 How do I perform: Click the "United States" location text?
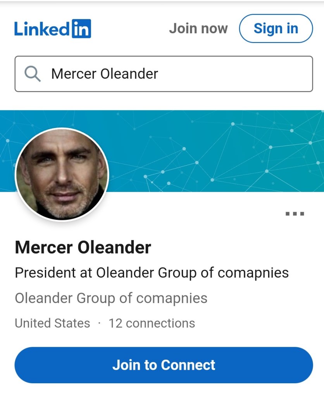52,323
